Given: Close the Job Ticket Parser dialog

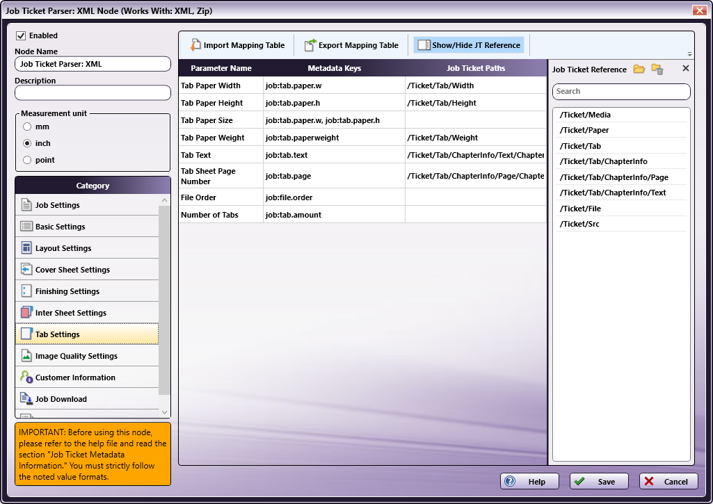Looking at the screenshot, I should 699,10.
